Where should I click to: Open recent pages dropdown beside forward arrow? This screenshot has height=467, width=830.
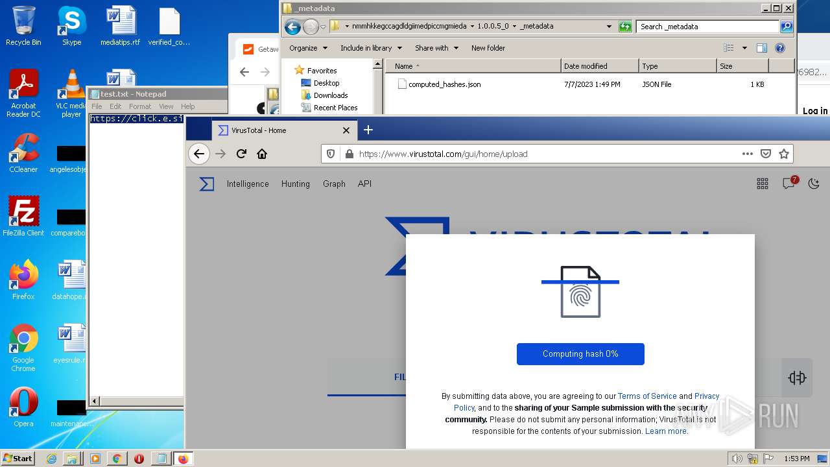324,27
